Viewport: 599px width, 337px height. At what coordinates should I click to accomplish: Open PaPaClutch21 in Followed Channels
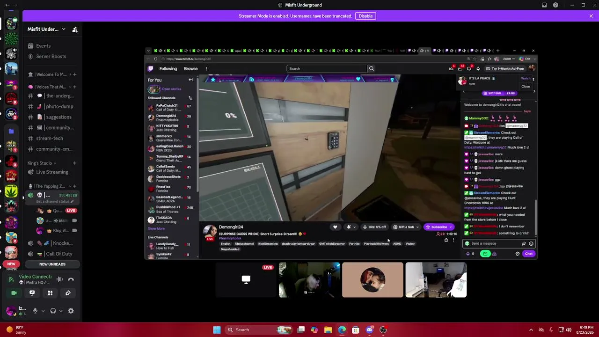tap(171, 108)
